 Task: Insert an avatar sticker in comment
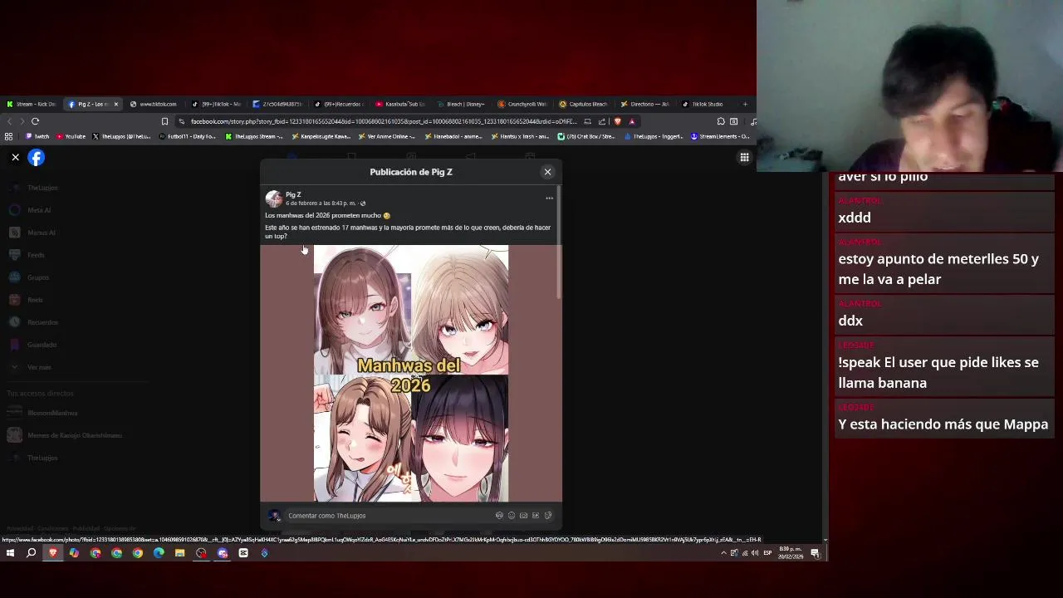[x=499, y=516]
